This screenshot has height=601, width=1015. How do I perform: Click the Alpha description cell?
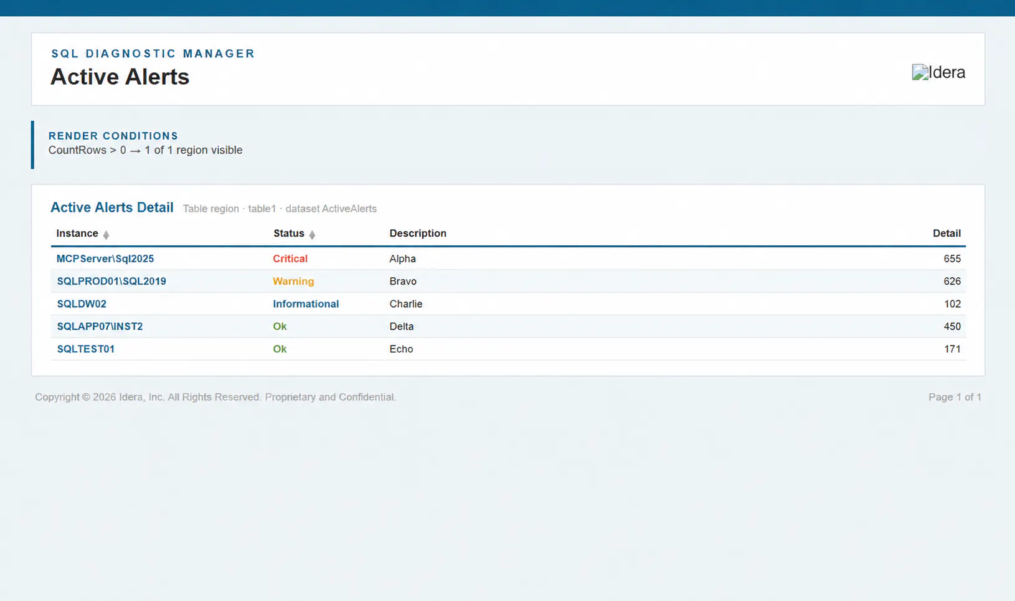(403, 258)
